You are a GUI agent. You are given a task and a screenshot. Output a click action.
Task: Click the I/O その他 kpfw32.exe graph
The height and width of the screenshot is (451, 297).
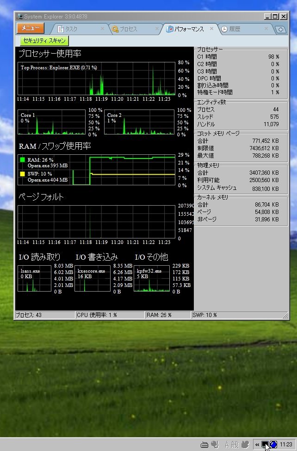[151, 279]
